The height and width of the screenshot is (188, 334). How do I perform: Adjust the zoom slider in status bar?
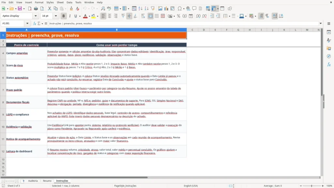pyautogui.click(x=311, y=186)
